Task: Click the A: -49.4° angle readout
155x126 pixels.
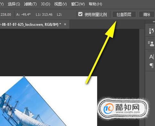Action: click(23, 15)
